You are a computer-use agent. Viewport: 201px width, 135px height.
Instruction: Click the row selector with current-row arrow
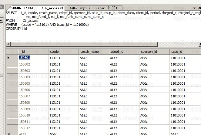tap(12, 58)
